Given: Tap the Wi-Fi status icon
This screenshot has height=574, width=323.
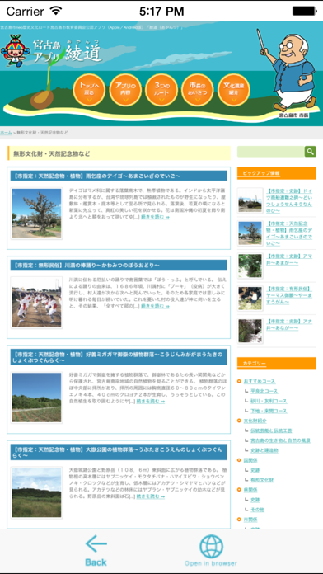Looking at the screenshot, I should pos(56,11).
